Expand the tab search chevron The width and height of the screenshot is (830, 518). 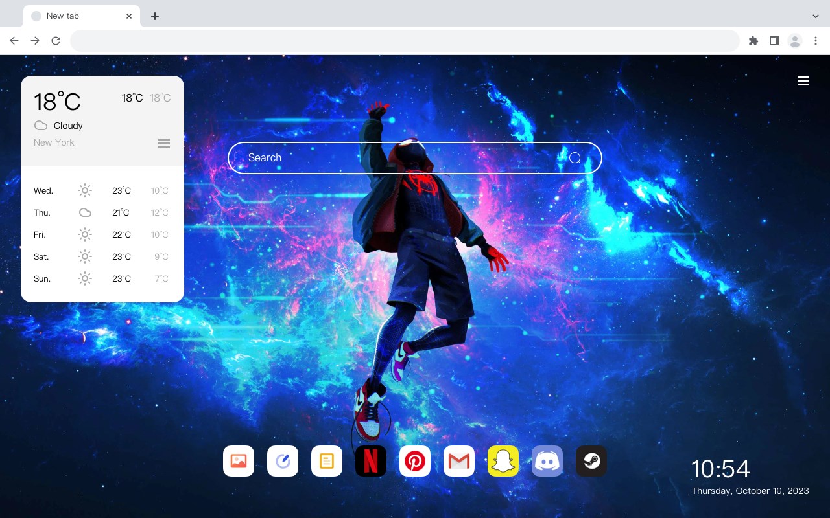816,16
